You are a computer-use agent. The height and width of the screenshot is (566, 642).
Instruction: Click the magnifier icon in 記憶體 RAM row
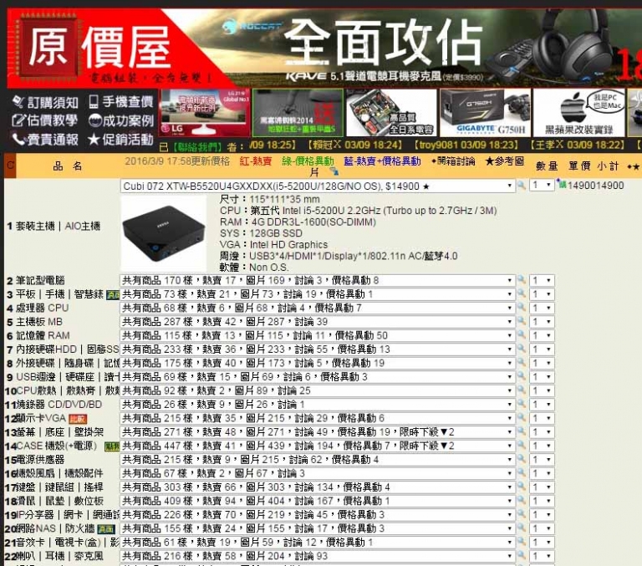coord(522,334)
